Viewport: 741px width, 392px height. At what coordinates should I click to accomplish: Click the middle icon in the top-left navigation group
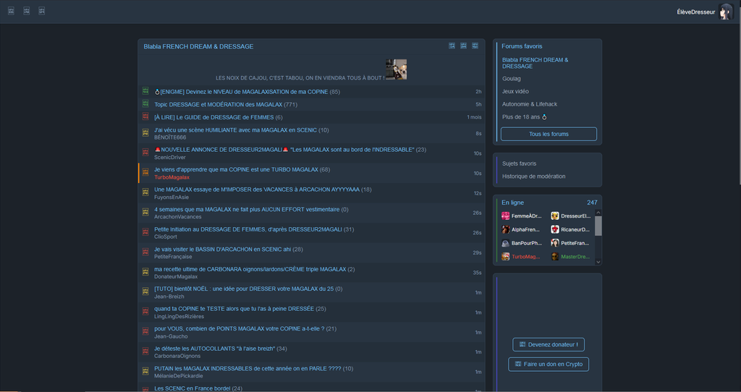coord(27,11)
